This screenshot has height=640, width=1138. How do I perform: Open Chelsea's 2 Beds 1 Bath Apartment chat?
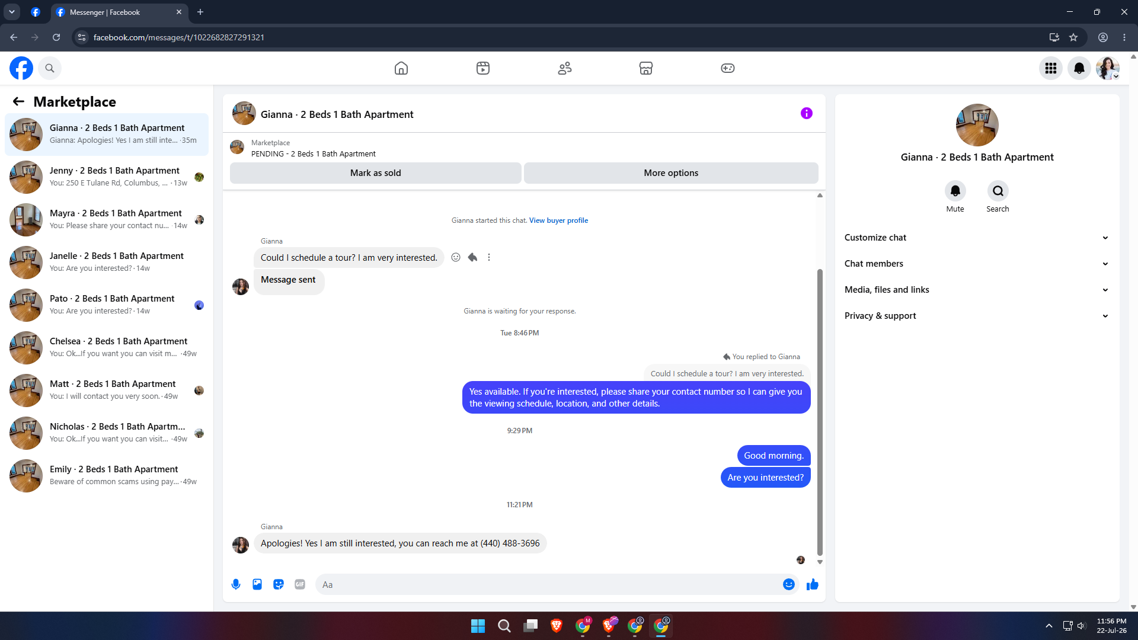click(107, 348)
